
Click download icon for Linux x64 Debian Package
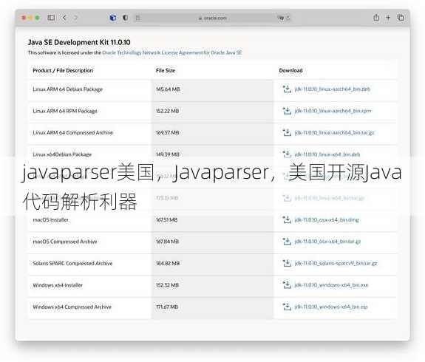tap(287, 154)
